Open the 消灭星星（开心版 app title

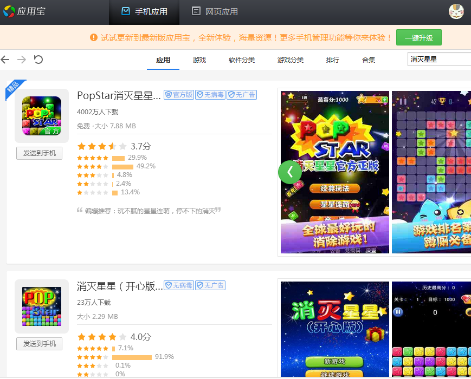pyautogui.click(x=120, y=286)
